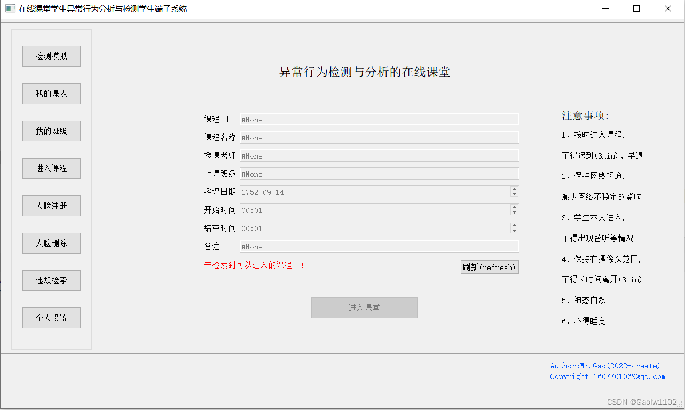The image size is (685, 410).
Task: Click the note 6、不得睡觉
Action: (584, 321)
